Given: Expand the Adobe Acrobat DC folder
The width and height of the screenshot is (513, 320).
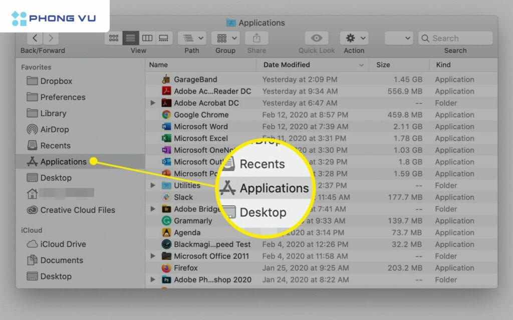Looking at the screenshot, I should [153, 103].
